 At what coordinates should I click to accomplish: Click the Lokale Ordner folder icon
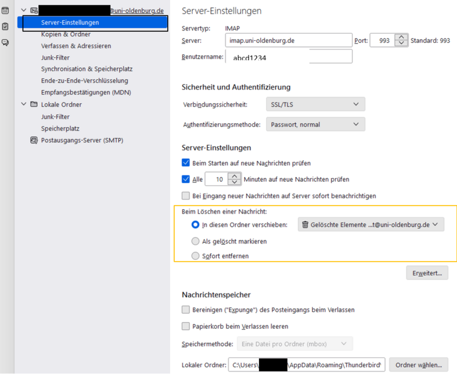(34, 104)
